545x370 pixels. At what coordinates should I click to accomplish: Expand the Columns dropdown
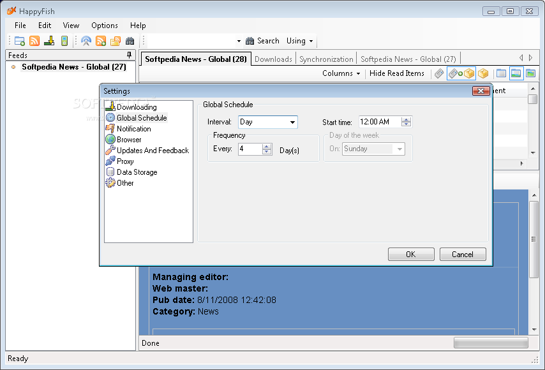[x=341, y=73]
